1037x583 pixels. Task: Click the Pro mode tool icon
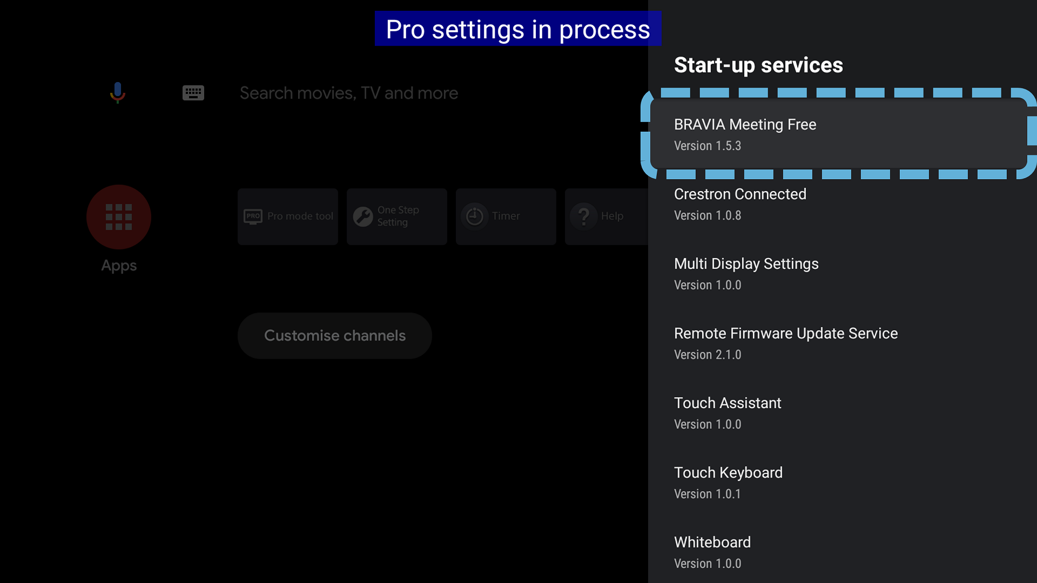point(253,216)
